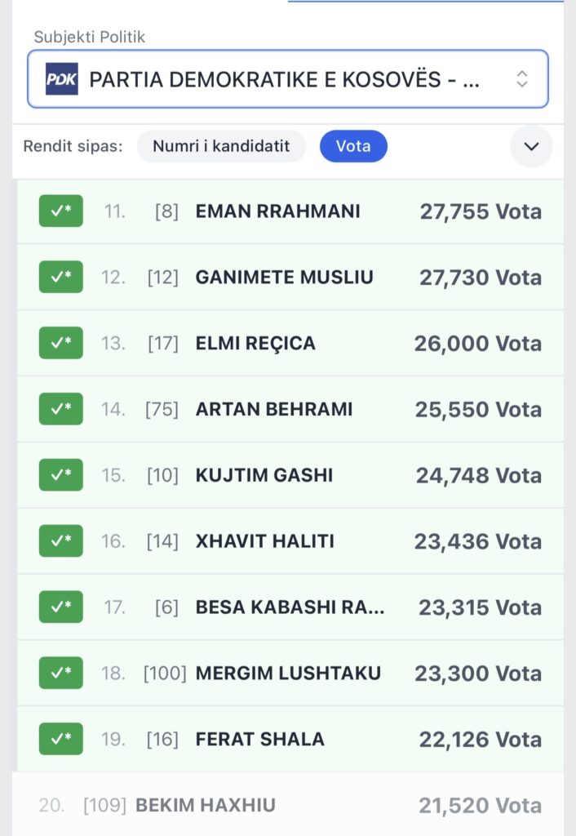576x836 pixels.
Task: Click green checkmark badge beside Xhavit Haliti
Action: pos(60,541)
